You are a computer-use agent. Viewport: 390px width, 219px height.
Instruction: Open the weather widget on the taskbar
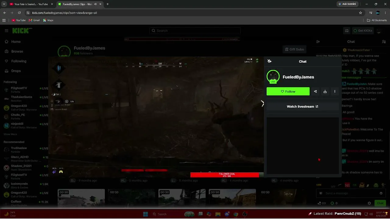pos(10,214)
